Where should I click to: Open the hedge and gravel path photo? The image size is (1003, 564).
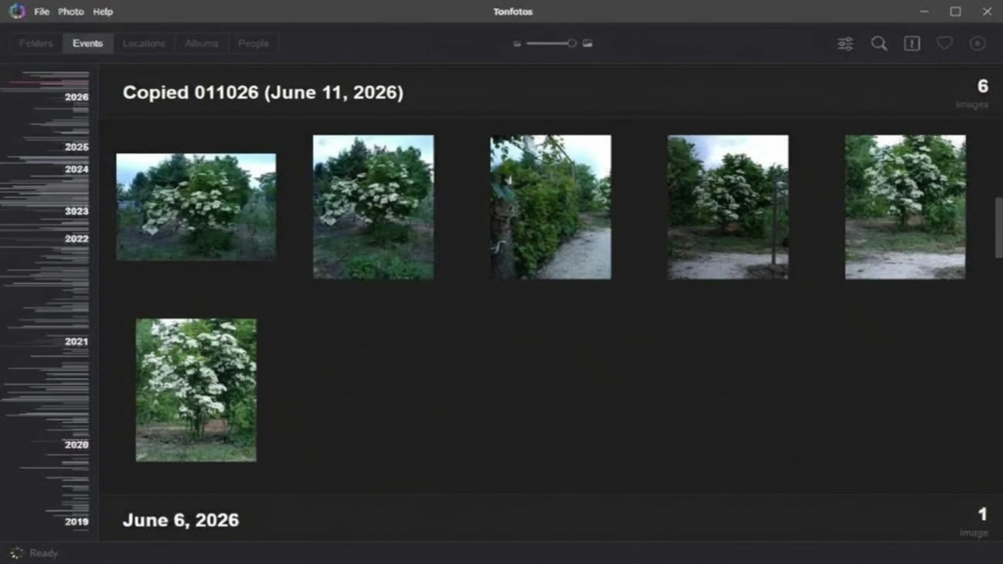coord(551,207)
